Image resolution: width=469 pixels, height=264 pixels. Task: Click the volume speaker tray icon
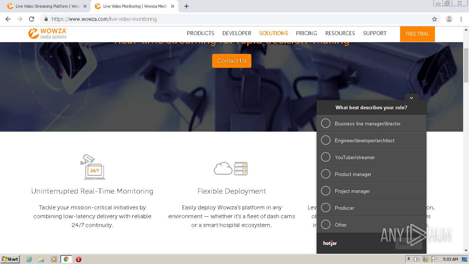[x=417, y=259]
